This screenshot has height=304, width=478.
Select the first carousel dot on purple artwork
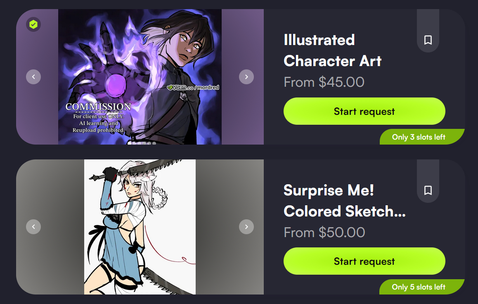tap(129, 143)
